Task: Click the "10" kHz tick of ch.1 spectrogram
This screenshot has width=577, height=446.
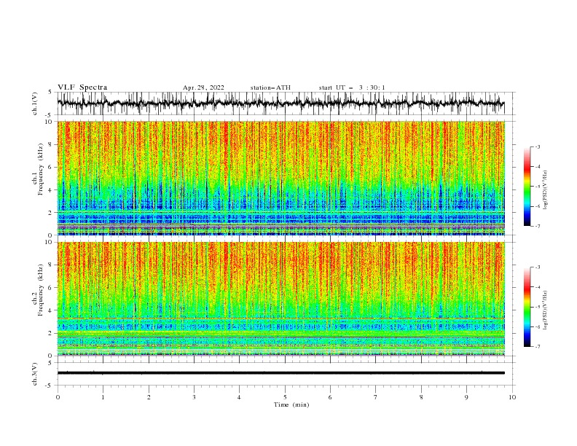Action: 50,122
